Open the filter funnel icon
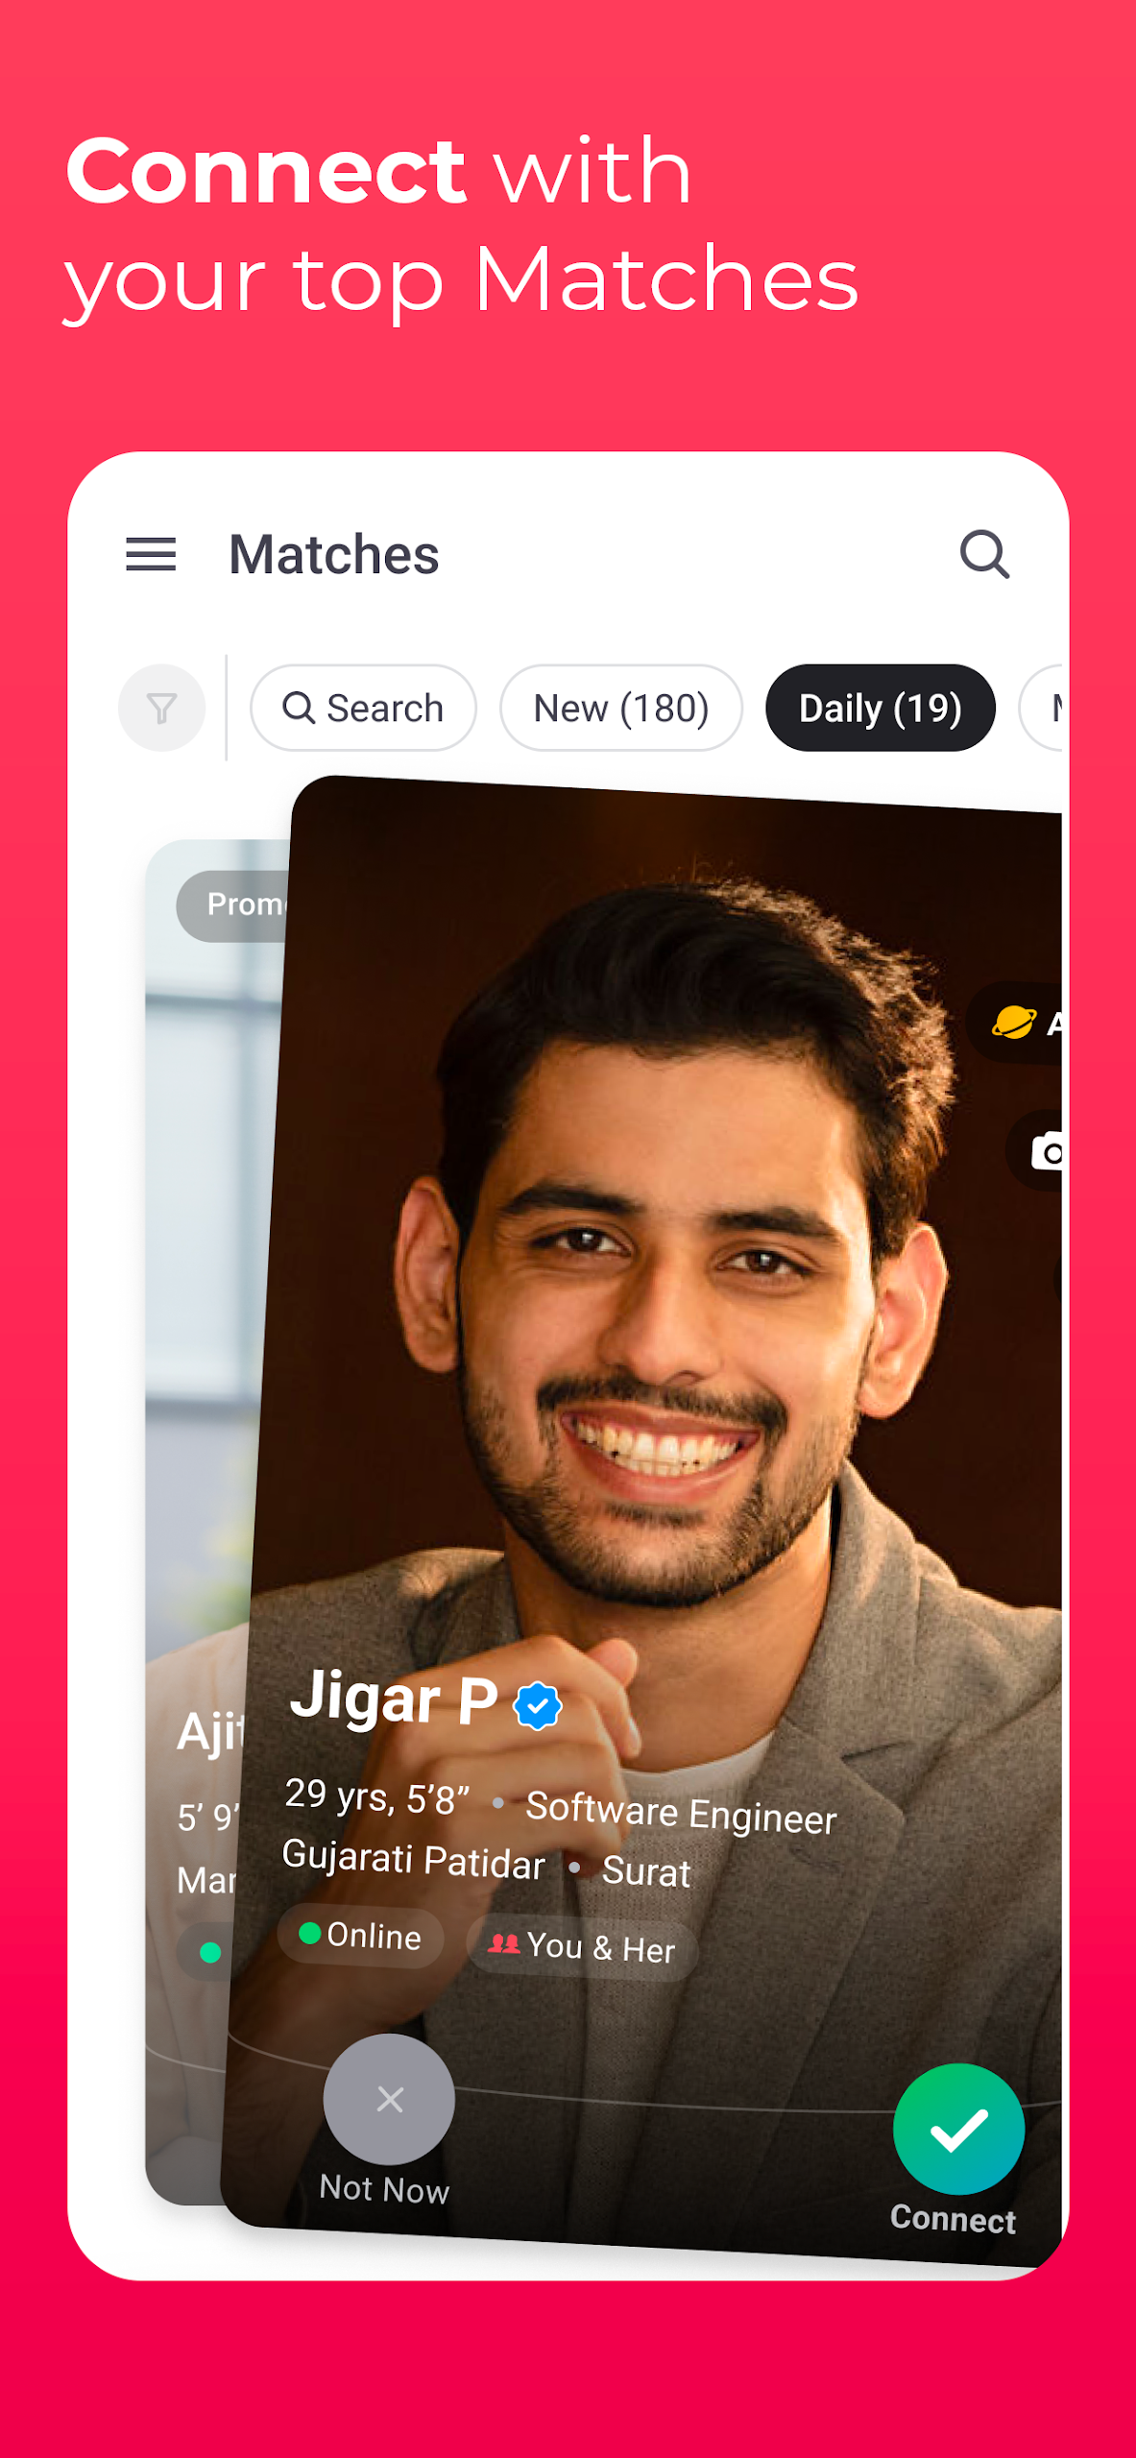 point(161,708)
